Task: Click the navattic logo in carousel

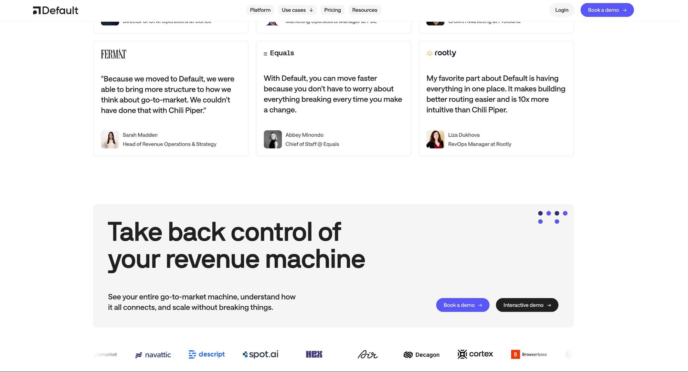Action: [x=153, y=354]
